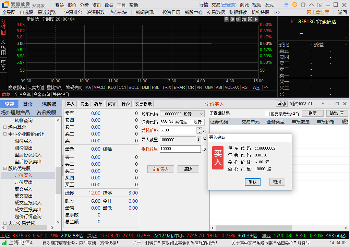Click the 清除 button

pyautogui.click(x=188, y=169)
